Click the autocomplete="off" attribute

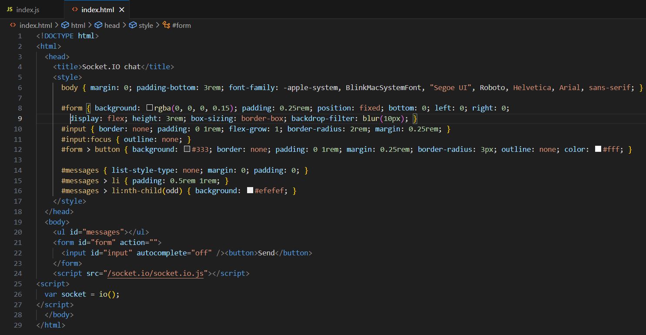pos(174,253)
